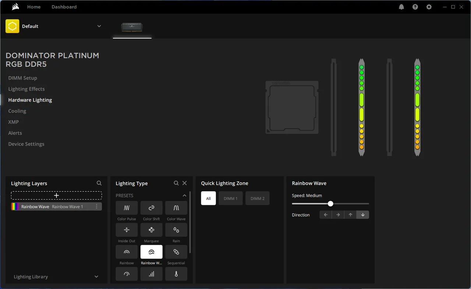
Task: Choose the Marquee preset
Action: [x=151, y=230]
